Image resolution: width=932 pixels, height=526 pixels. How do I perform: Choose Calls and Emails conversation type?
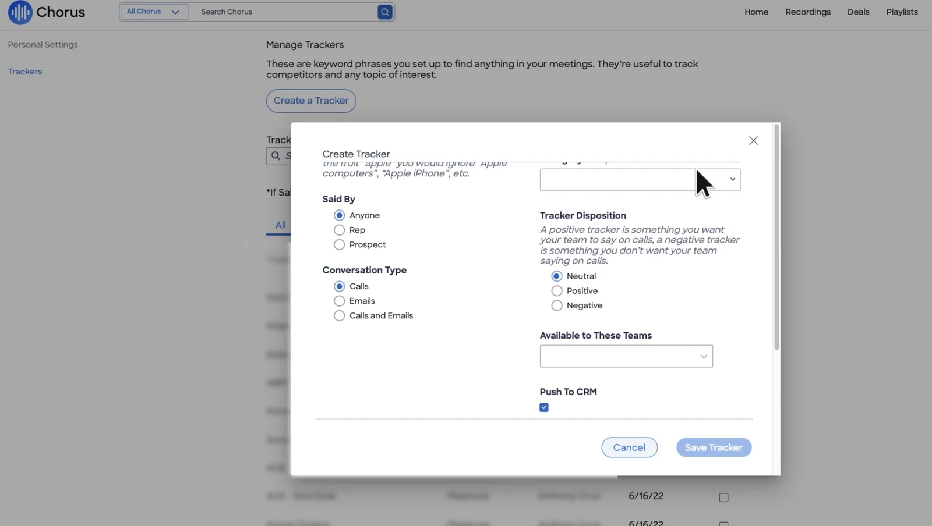click(339, 315)
